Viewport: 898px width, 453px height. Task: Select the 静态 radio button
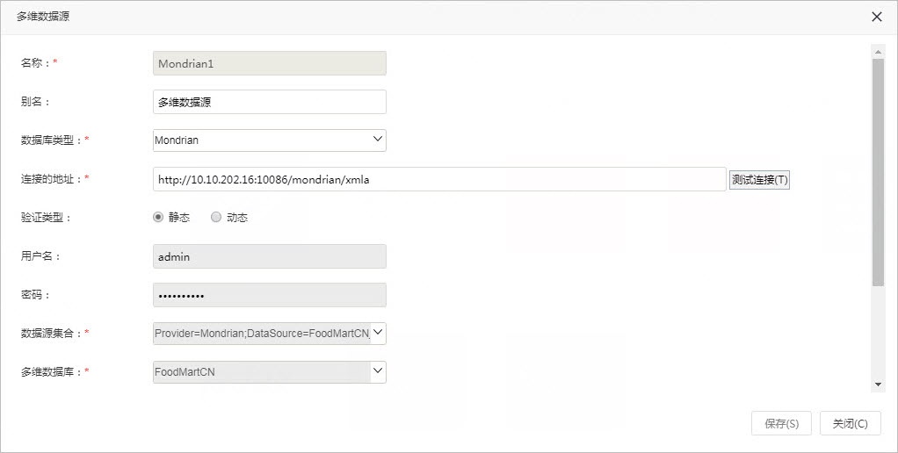click(x=158, y=218)
